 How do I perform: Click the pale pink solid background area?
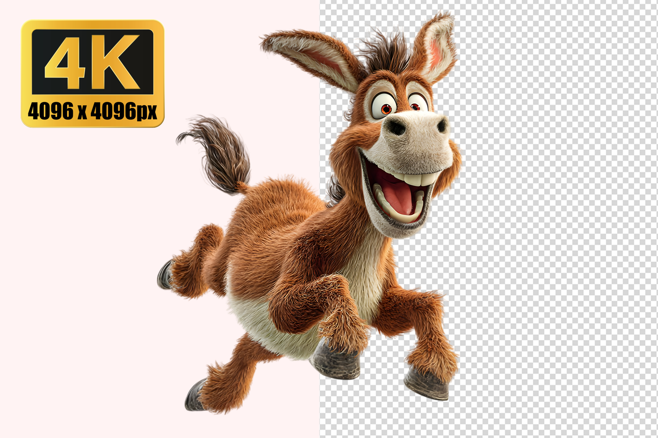(88, 263)
